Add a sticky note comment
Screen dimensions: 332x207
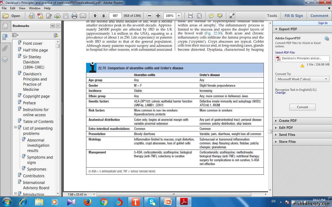211,16
